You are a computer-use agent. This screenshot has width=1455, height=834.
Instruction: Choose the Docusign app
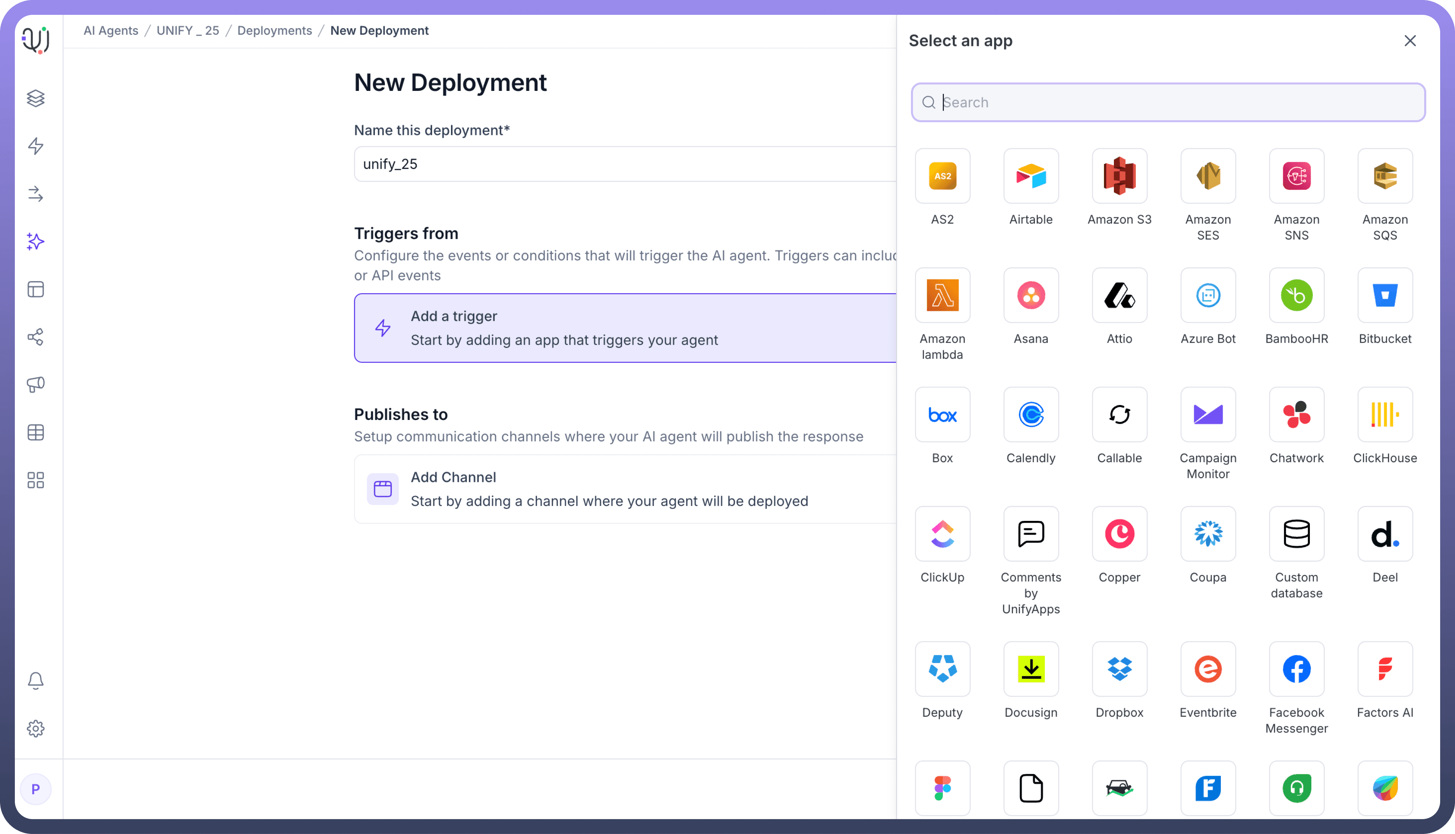coord(1030,669)
